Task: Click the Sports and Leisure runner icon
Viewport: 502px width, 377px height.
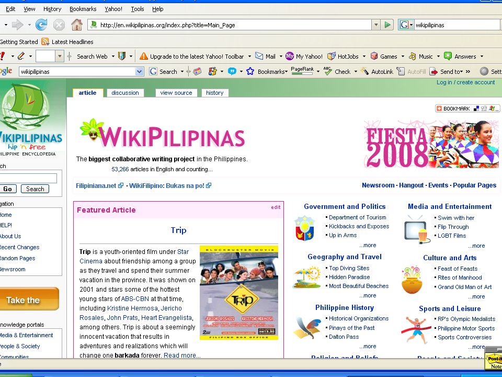Action: coord(416,330)
